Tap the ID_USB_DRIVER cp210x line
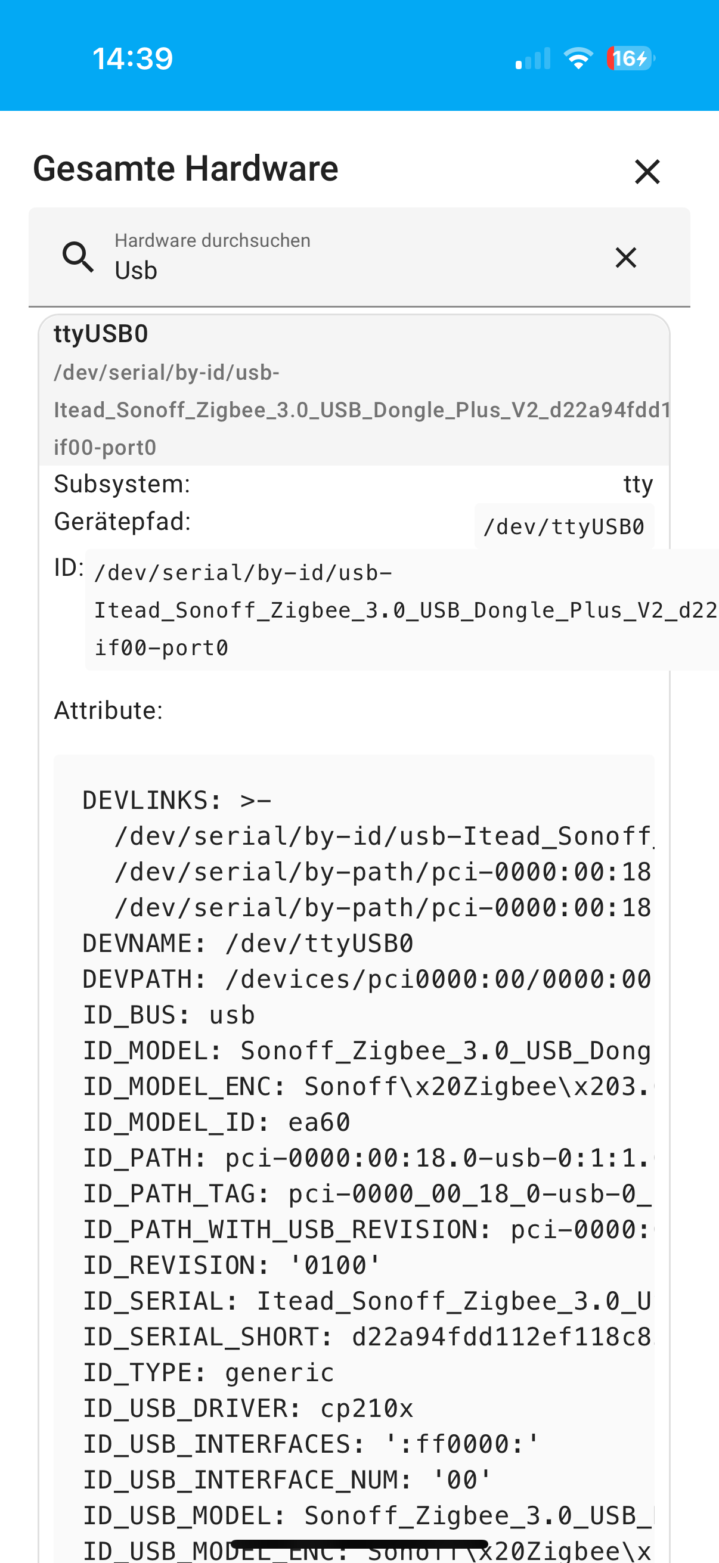The height and width of the screenshot is (1563, 719). click(x=248, y=1408)
